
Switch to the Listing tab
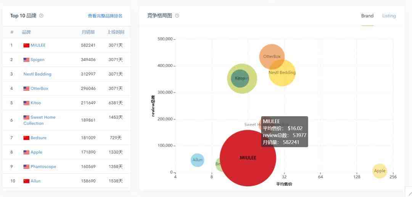click(x=389, y=16)
